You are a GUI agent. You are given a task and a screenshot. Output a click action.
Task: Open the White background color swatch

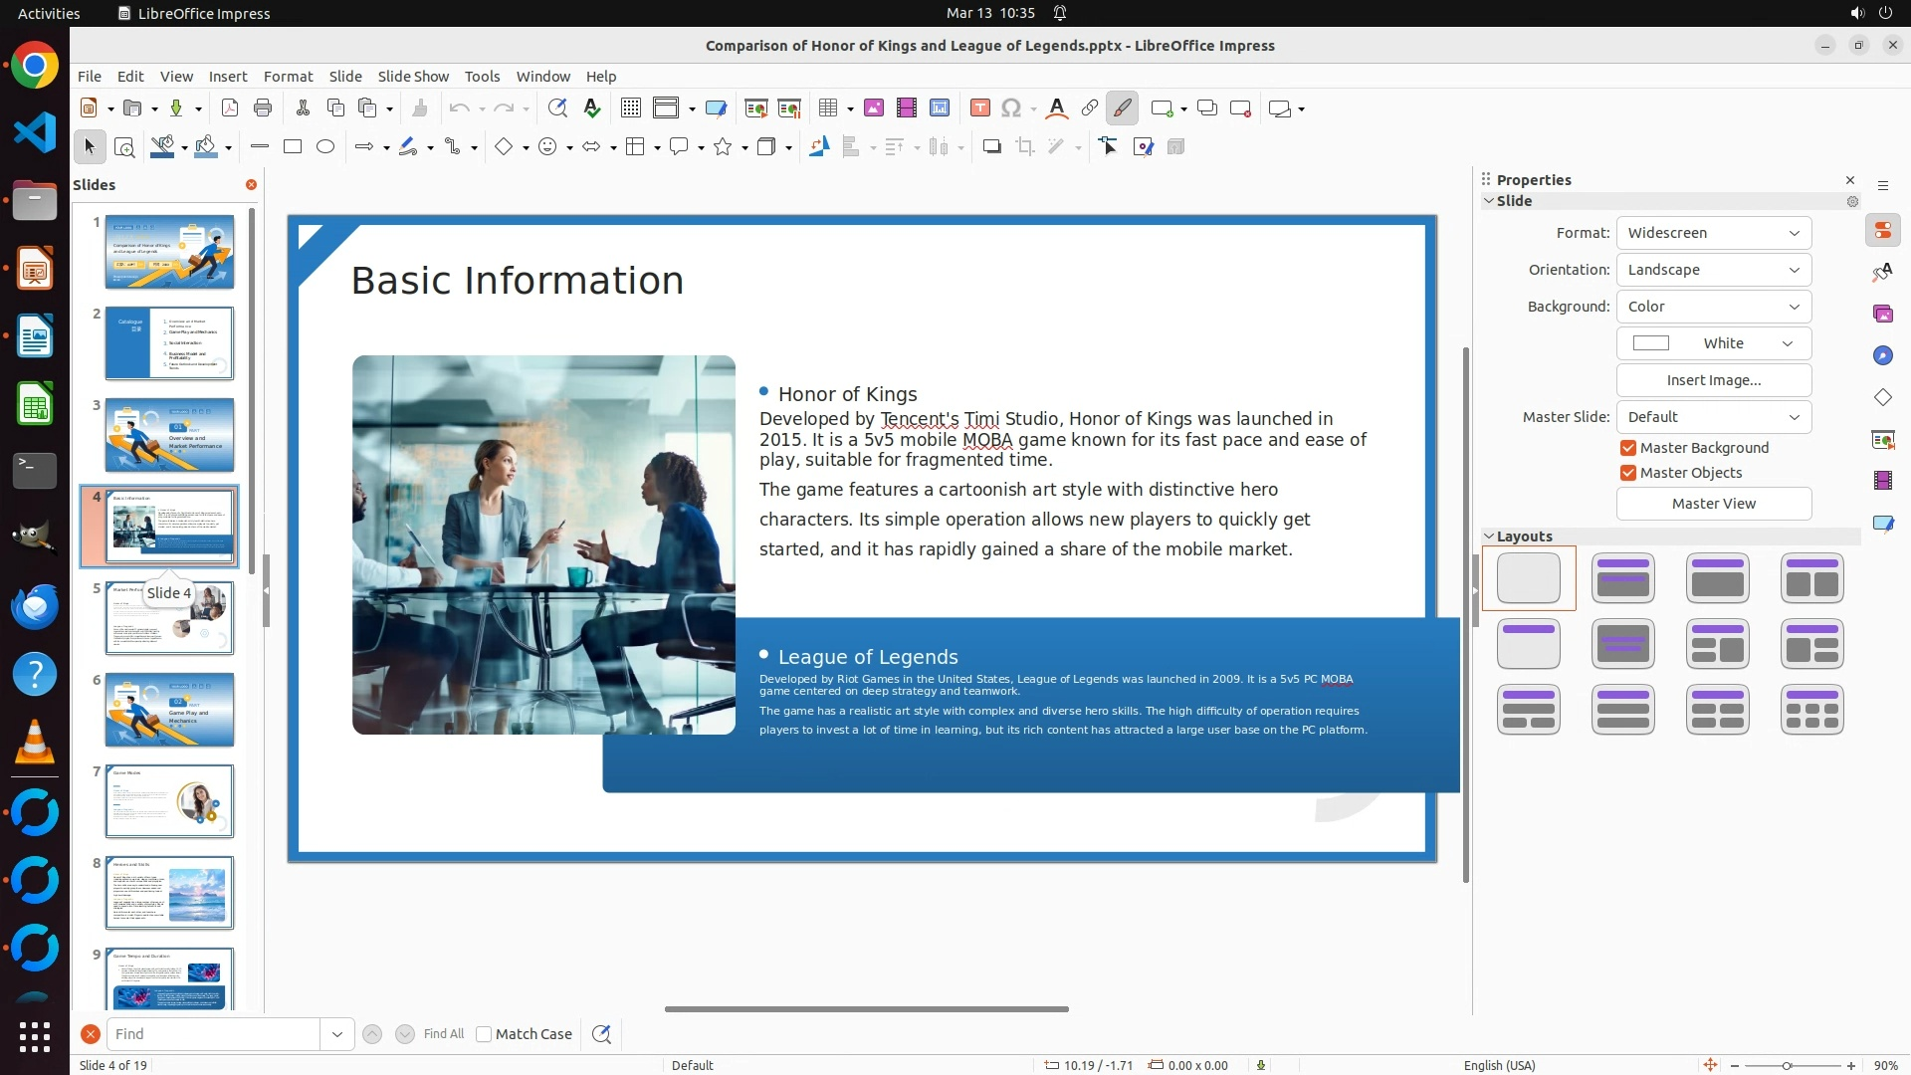pos(1713,343)
